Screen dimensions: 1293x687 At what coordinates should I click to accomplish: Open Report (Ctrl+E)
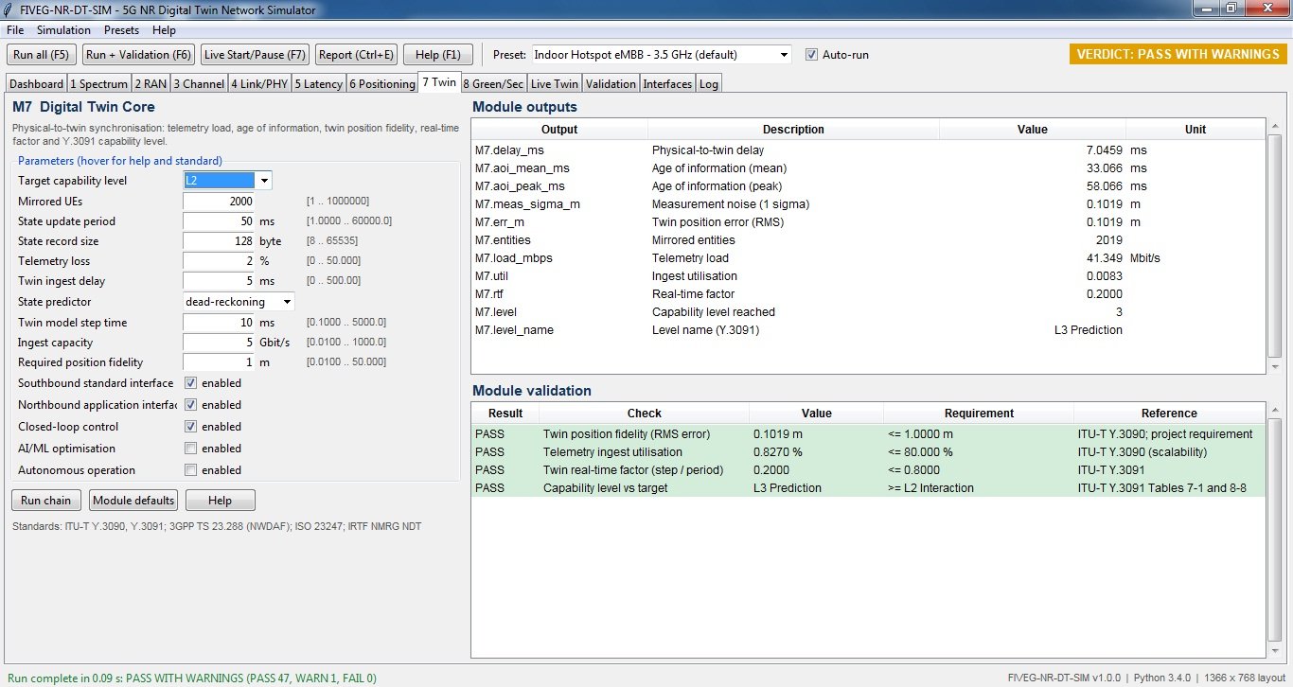(x=355, y=55)
